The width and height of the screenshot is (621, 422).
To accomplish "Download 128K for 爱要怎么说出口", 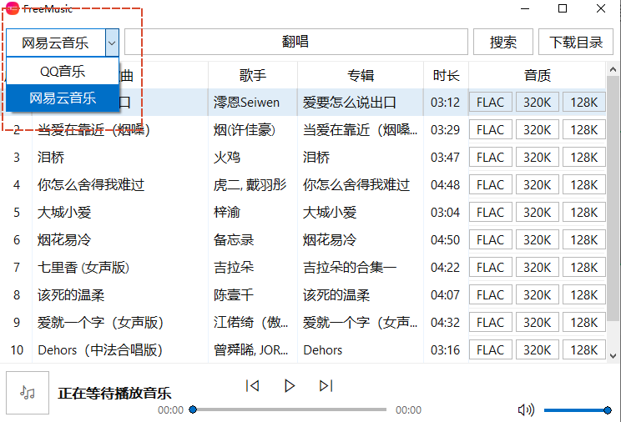I will coord(583,102).
